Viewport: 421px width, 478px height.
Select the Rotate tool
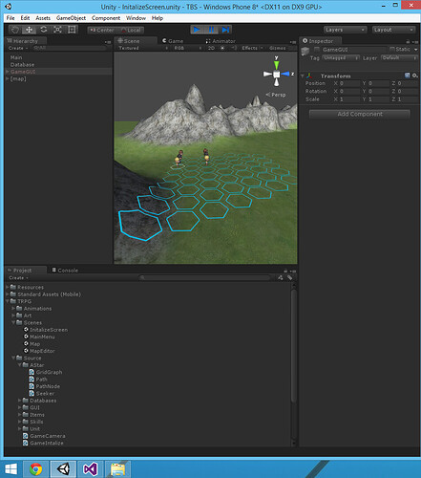pos(43,30)
